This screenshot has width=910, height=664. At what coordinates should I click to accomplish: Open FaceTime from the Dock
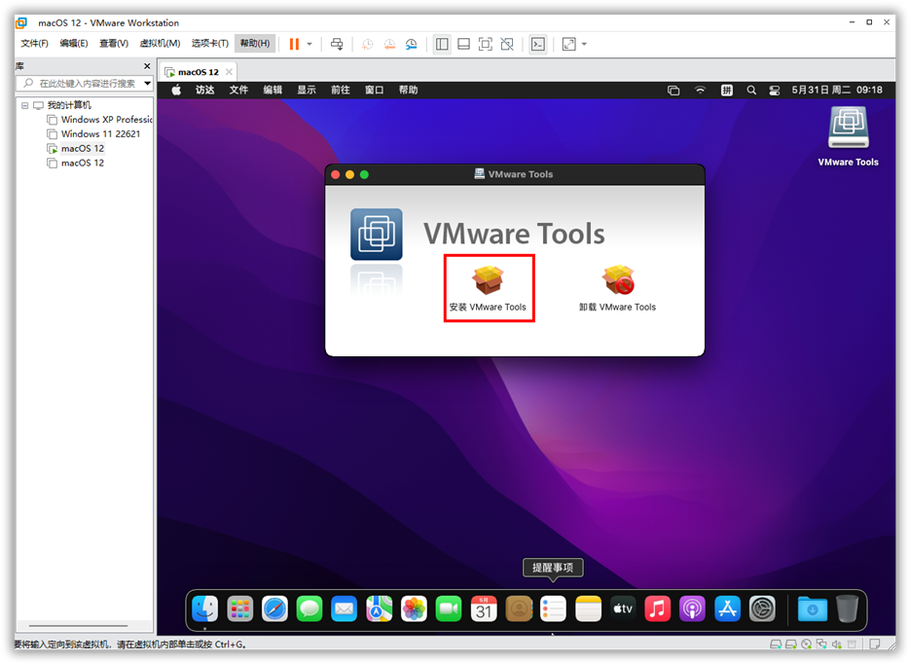click(x=449, y=609)
